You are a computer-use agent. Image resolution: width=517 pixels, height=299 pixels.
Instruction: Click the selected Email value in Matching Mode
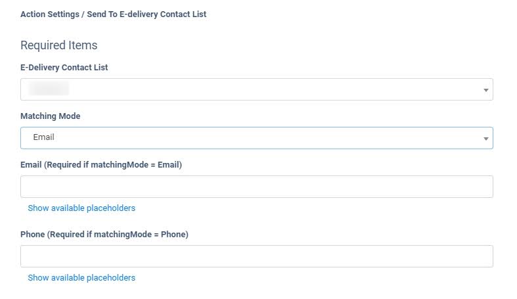click(43, 137)
